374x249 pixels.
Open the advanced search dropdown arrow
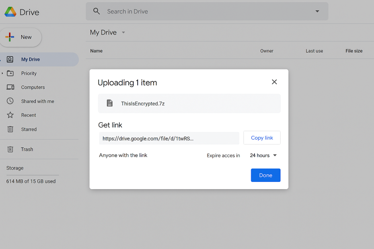point(317,11)
